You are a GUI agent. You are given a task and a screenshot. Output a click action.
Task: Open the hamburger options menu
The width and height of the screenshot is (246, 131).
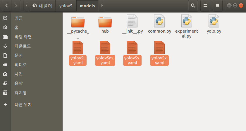(217, 6)
